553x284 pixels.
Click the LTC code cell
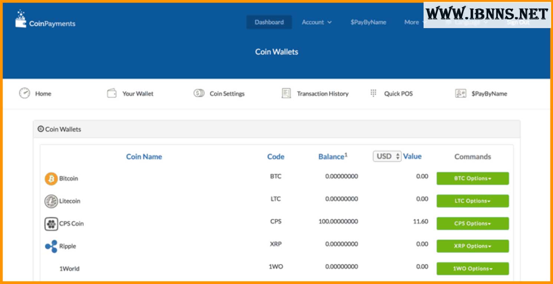click(x=276, y=199)
